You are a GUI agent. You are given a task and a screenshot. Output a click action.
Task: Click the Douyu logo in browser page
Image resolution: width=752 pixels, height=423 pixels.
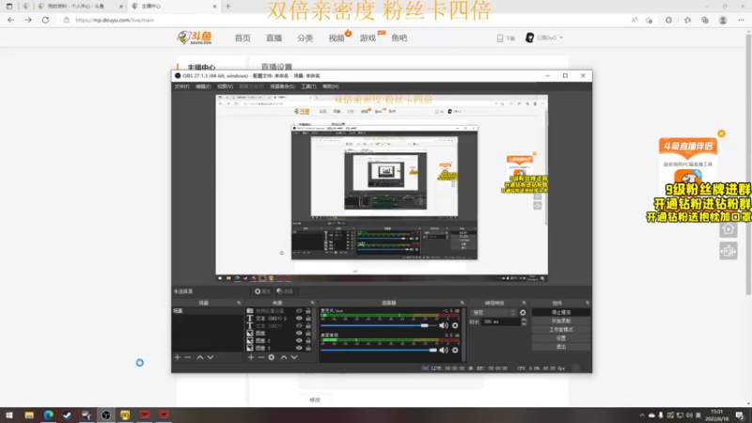(x=195, y=38)
